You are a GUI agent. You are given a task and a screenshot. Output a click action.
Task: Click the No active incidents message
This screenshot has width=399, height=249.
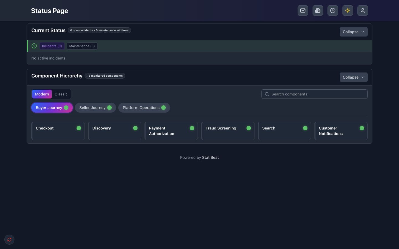coord(49,58)
